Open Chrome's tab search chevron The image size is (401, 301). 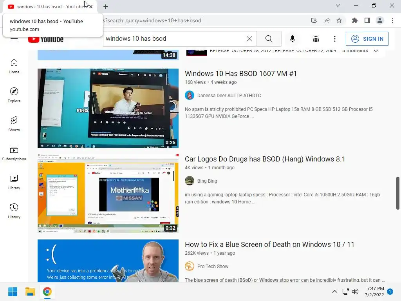pos(338,5)
